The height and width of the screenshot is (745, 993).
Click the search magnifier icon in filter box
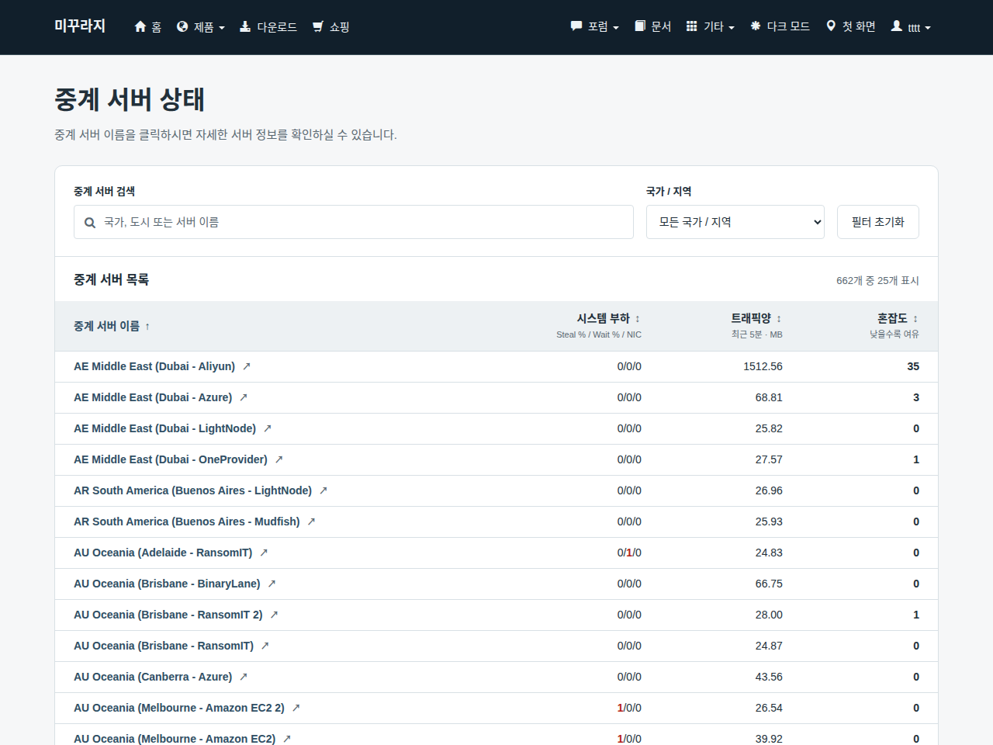point(90,223)
